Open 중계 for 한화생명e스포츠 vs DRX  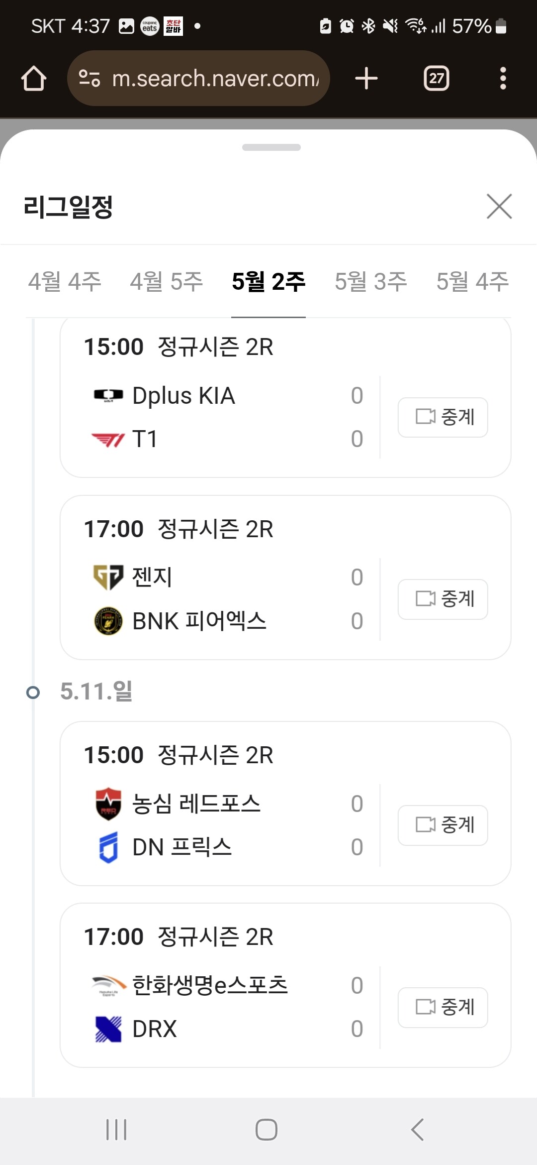pos(443,1008)
